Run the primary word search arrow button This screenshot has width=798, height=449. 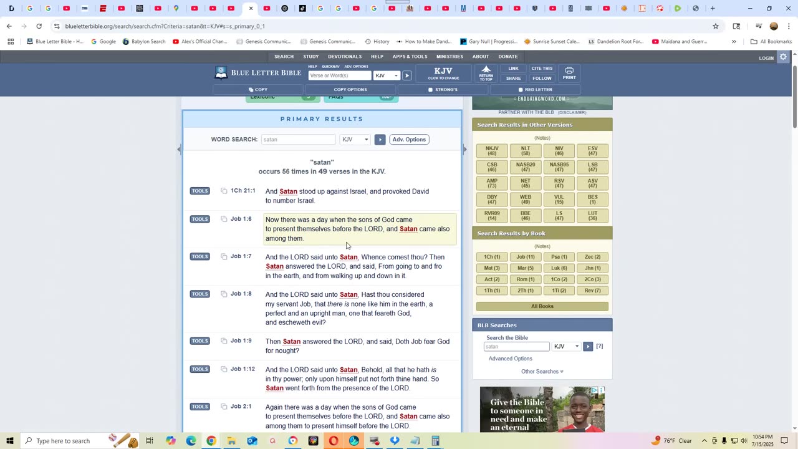click(x=380, y=140)
